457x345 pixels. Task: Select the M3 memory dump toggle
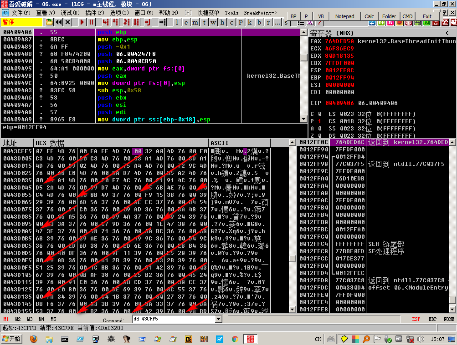[30, 319]
